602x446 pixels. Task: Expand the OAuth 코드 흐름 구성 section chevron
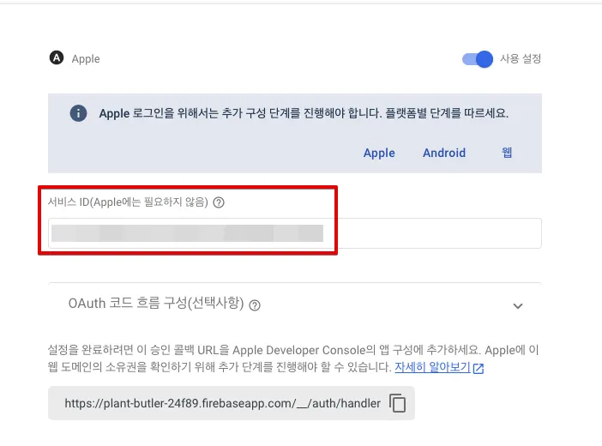point(518,306)
